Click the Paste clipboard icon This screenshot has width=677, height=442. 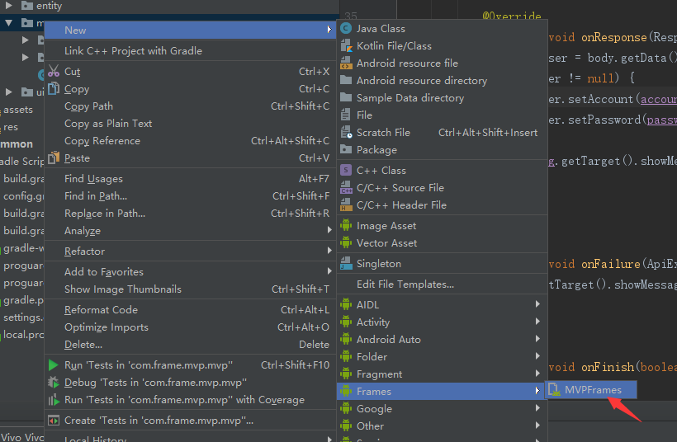click(54, 158)
